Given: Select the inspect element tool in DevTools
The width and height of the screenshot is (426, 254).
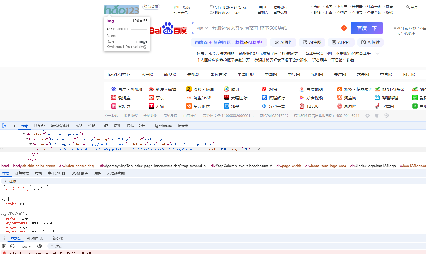Looking at the screenshot, I should pyautogui.click(x=4, y=125).
